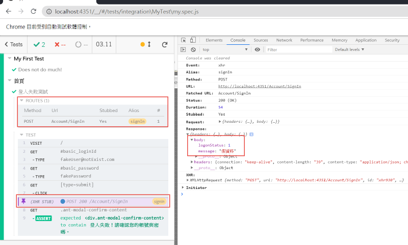Go back to the Tests list
Screen dimensions: 408x245
[x=13, y=45]
